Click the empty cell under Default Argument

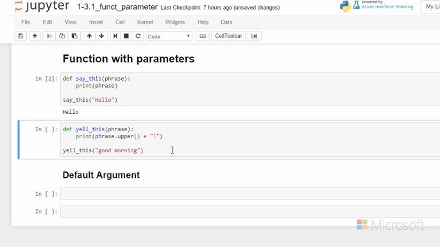pyautogui.click(x=250, y=194)
